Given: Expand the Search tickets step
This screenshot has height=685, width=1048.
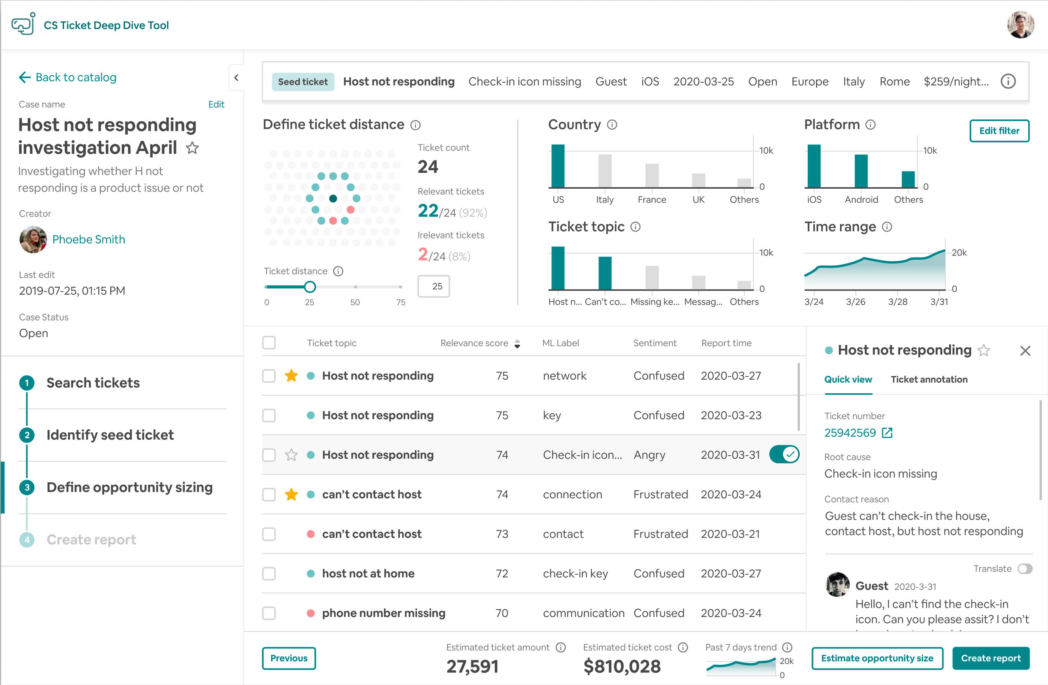Looking at the screenshot, I should [93, 382].
